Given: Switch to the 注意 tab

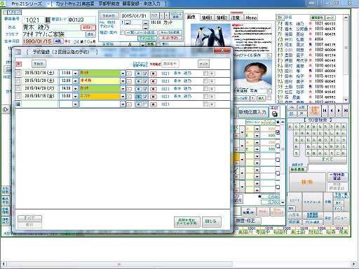Looking at the screenshot, I should click(236, 18).
